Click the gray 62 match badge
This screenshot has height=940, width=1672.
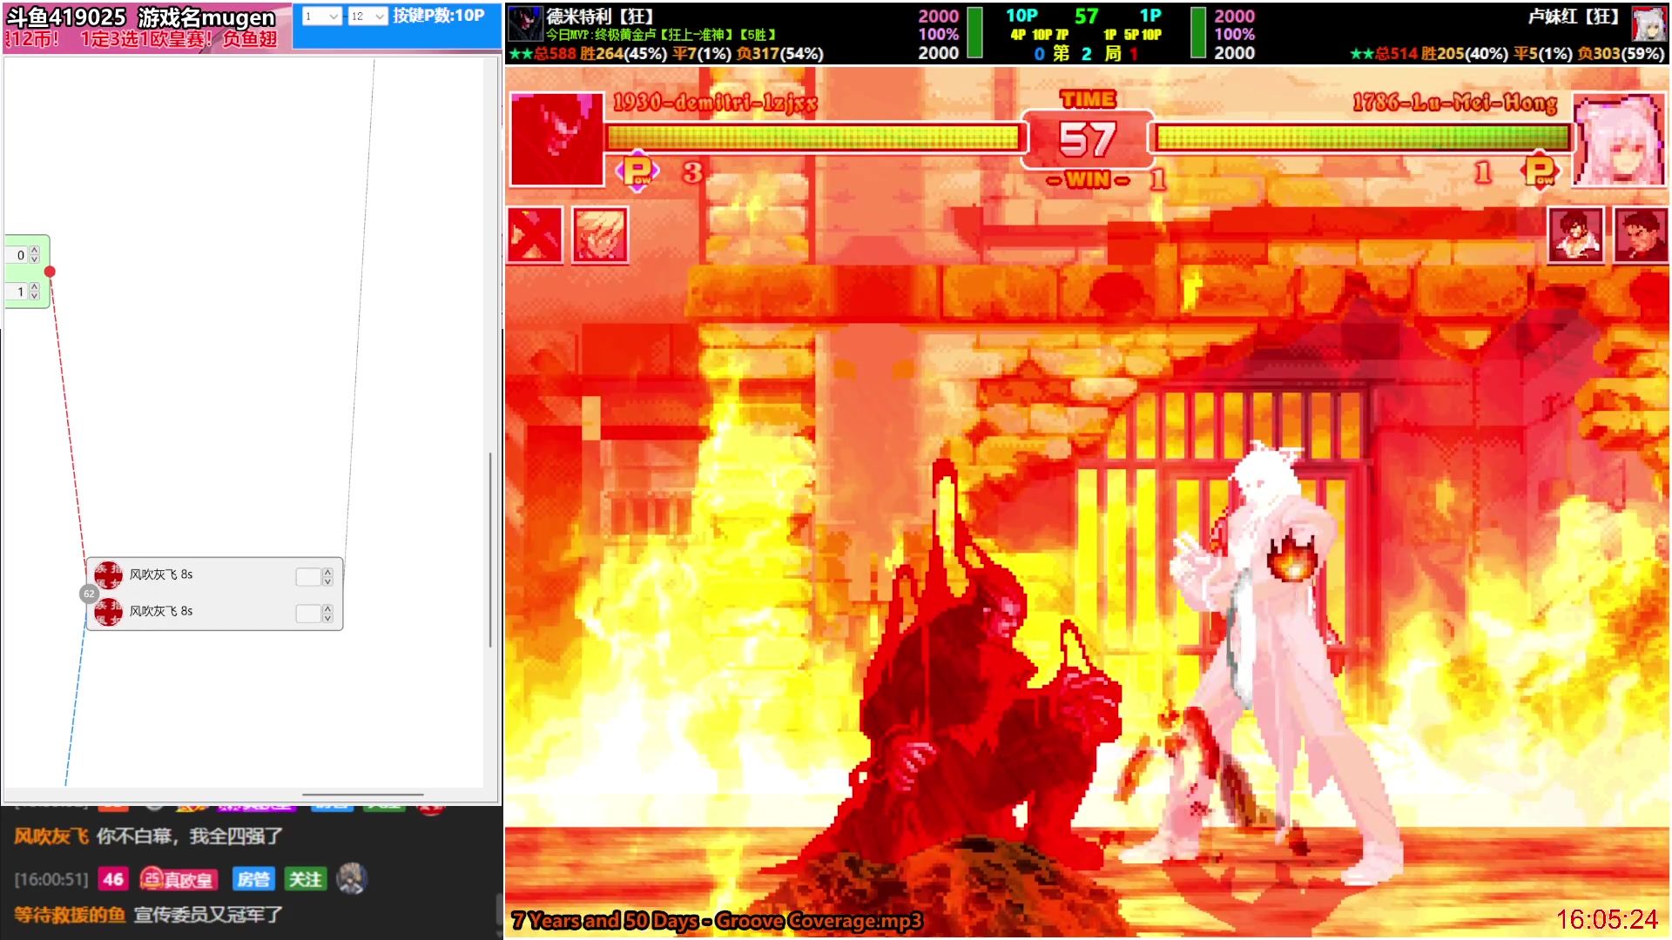pos(89,594)
